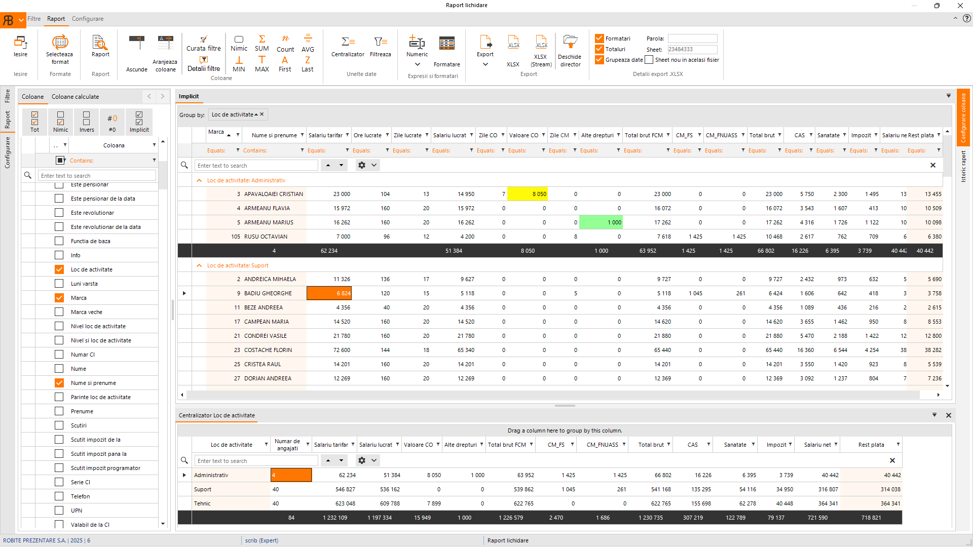973x547 pixels.
Task: Export to XLSX file
Action: click(513, 51)
